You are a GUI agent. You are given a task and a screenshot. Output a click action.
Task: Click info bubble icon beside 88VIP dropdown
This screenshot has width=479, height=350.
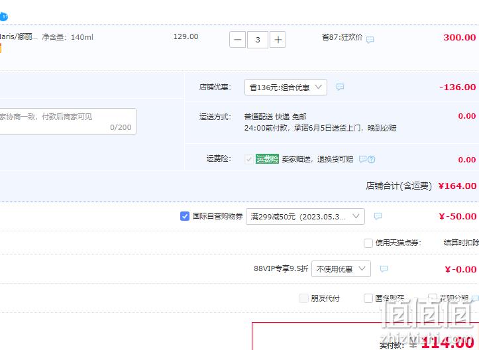tap(384, 268)
